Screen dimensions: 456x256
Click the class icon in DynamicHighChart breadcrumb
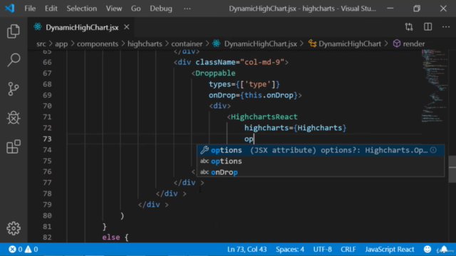[x=312, y=44]
